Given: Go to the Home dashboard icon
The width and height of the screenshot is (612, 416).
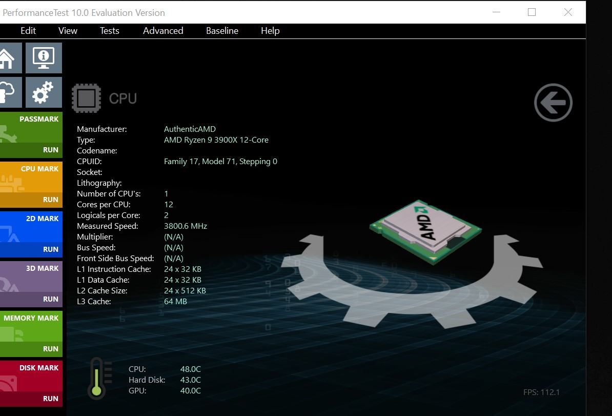Looking at the screenshot, I should [x=11, y=58].
